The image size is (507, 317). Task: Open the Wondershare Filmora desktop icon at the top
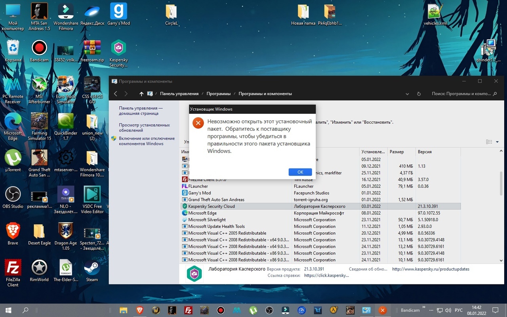66,17
